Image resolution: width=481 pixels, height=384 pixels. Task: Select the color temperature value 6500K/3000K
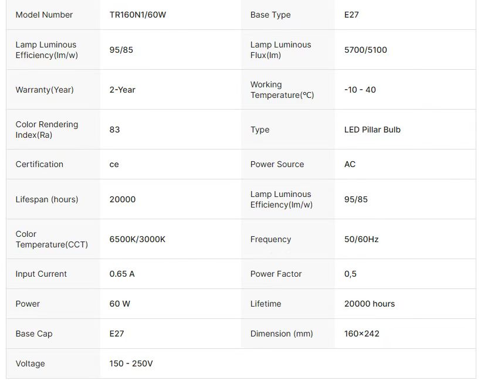(x=137, y=239)
